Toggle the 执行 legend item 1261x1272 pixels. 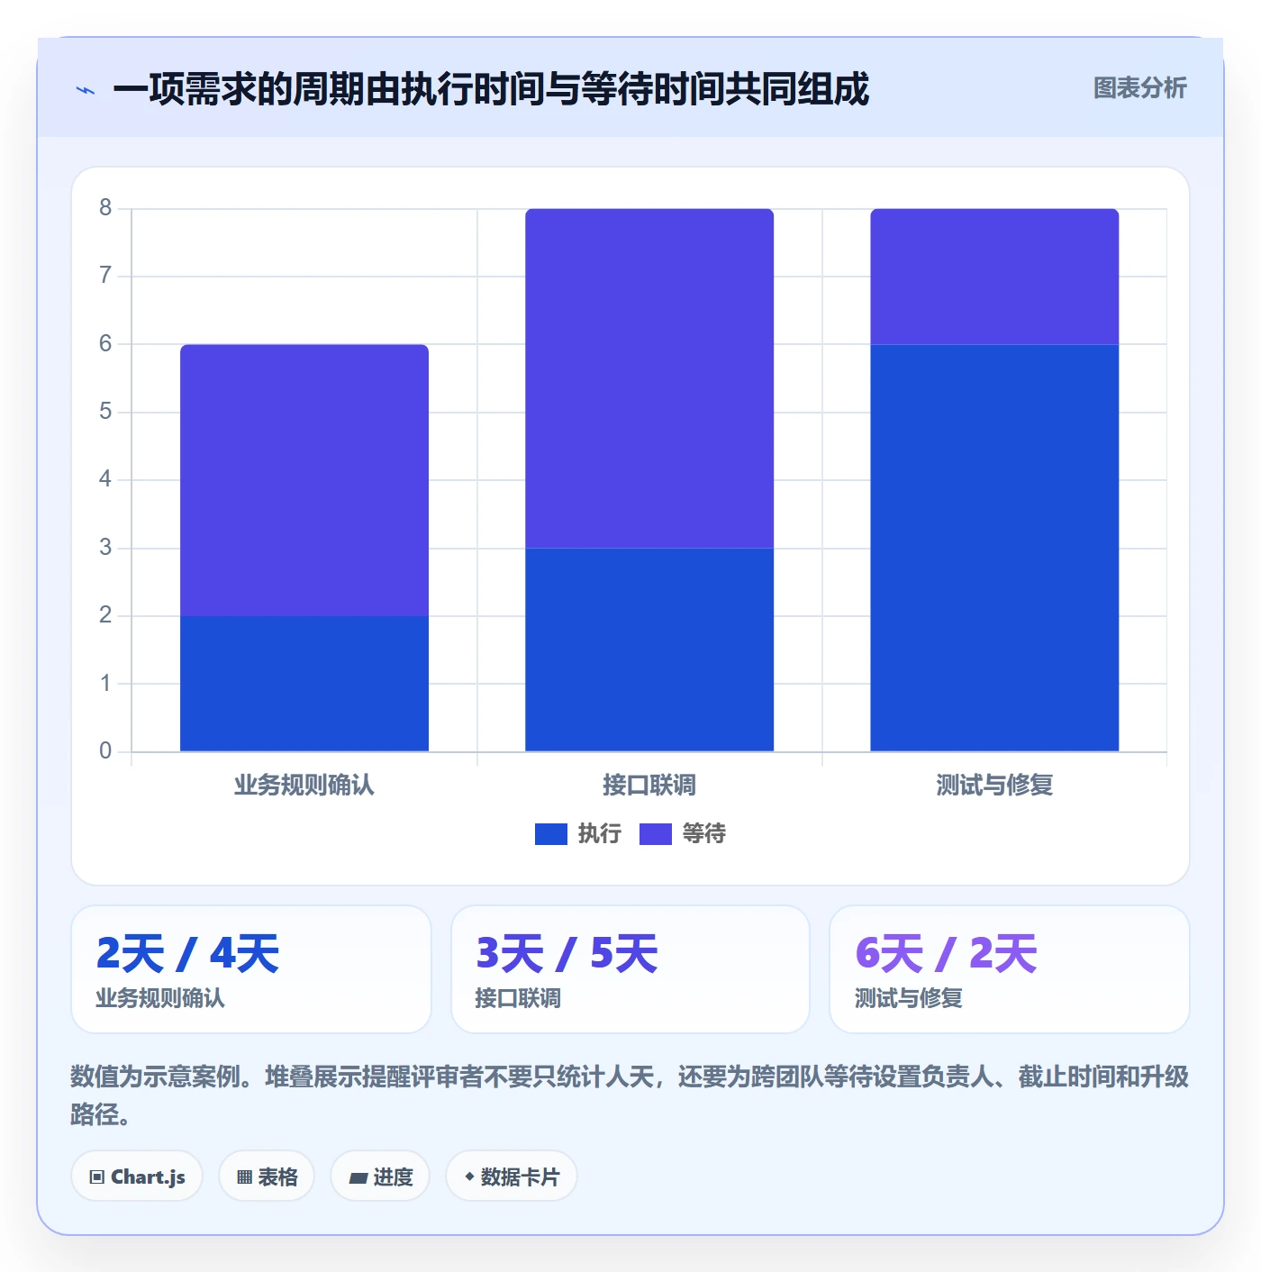[578, 833]
